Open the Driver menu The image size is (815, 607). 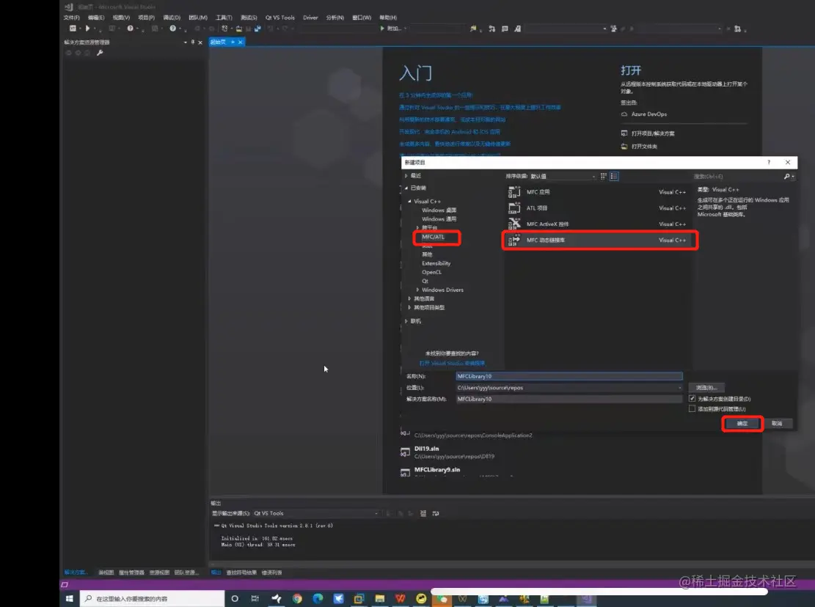point(310,18)
